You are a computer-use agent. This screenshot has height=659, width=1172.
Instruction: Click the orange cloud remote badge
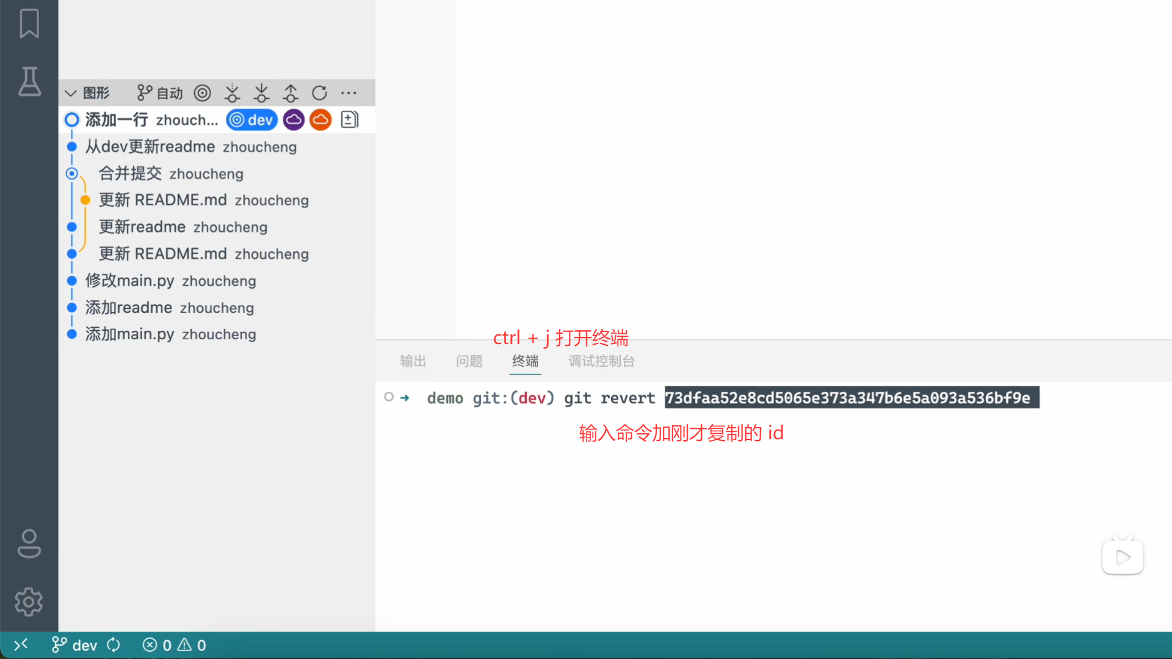320,120
